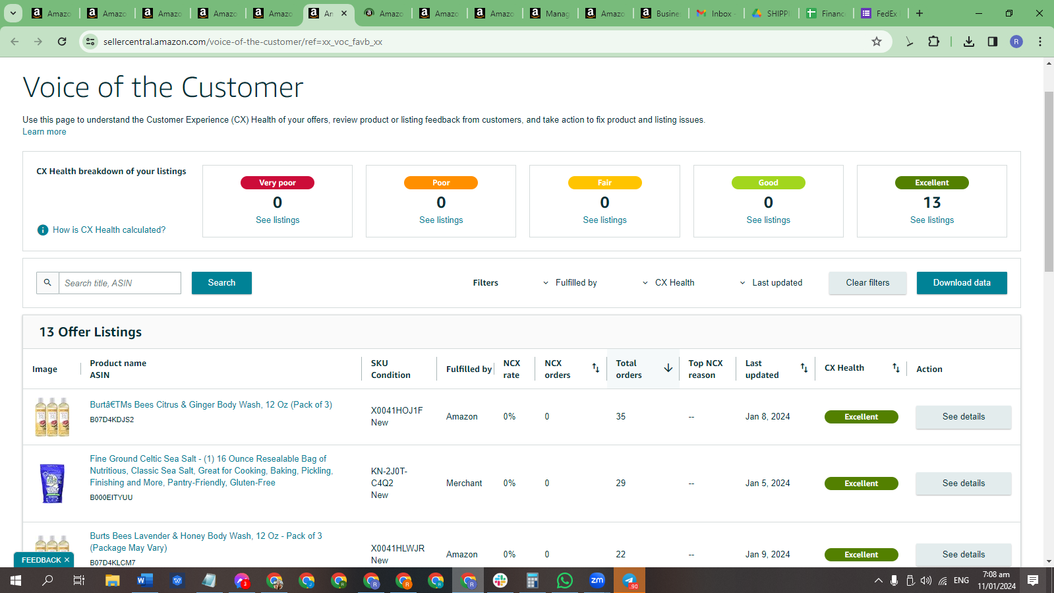Screen dimensions: 1054x593
Task: Sort listings by the CX Health arrows
Action: (x=896, y=368)
